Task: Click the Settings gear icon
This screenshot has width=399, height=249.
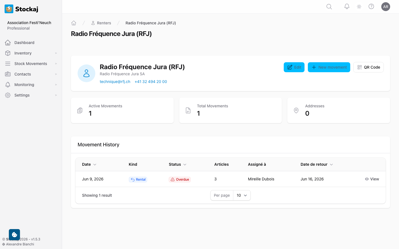Action: [8, 95]
